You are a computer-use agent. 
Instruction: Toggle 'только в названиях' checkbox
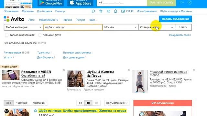pos(6,35)
